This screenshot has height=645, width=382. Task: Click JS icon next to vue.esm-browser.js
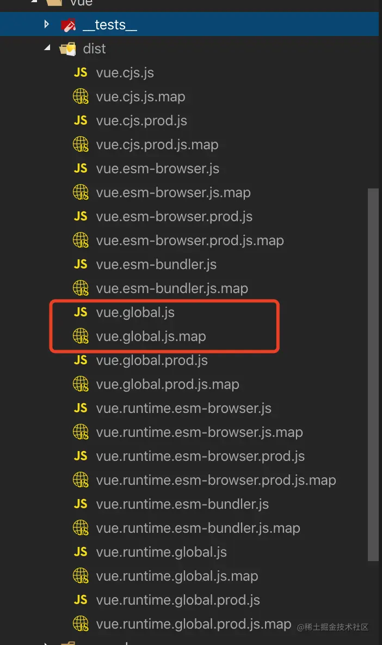click(81, 168)
